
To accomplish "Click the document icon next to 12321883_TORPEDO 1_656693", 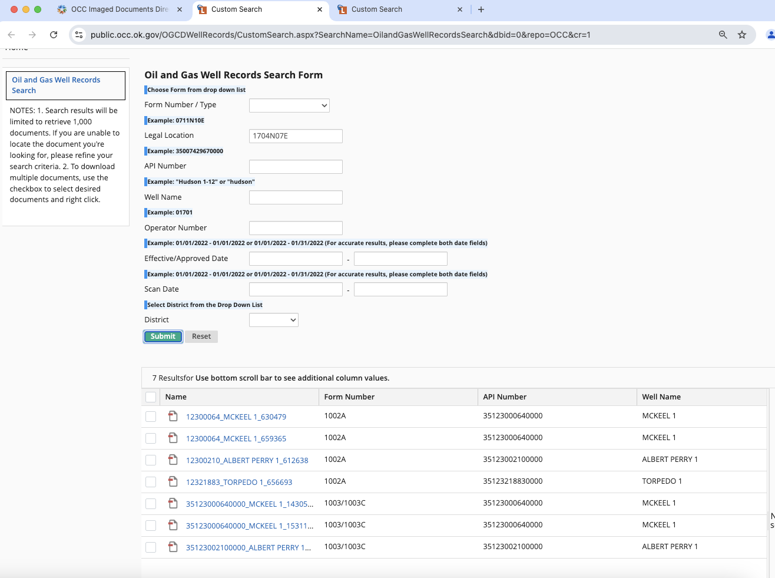I will pyautogui.click(x=173, y=481).
